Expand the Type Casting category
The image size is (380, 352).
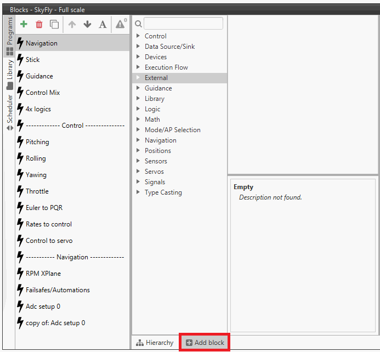click(x=138, y=192)
